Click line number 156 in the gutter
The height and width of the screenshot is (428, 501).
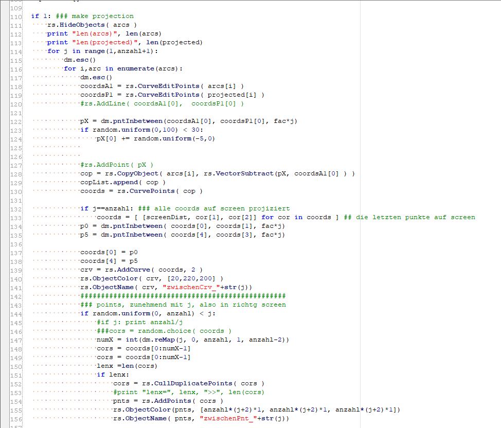pyautogui.click(x=17, y=418)
